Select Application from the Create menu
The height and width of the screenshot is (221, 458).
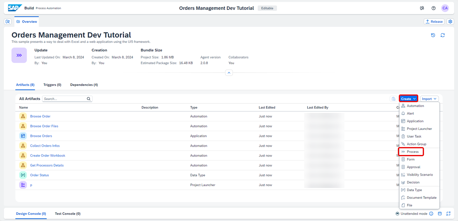click(x=420, y=121)
